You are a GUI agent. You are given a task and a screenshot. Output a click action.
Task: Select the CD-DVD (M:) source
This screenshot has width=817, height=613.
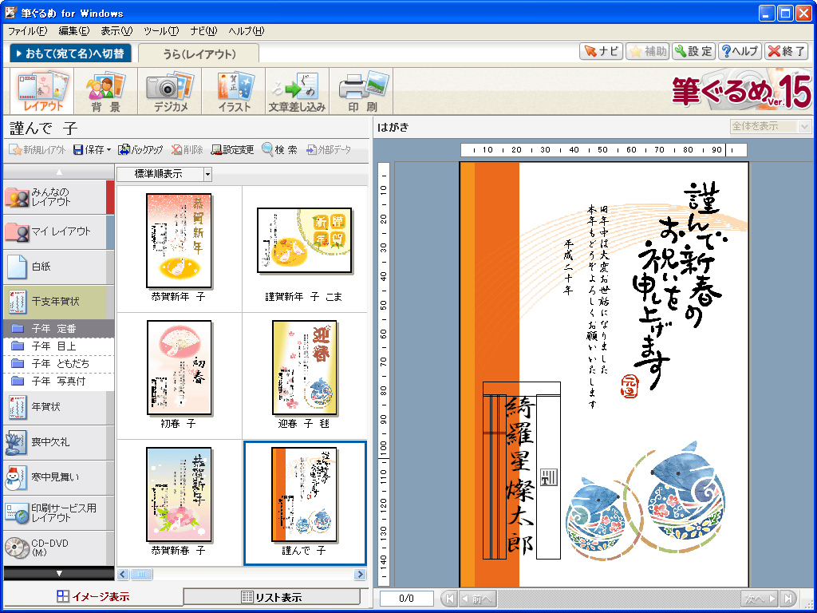pos(58,548)
